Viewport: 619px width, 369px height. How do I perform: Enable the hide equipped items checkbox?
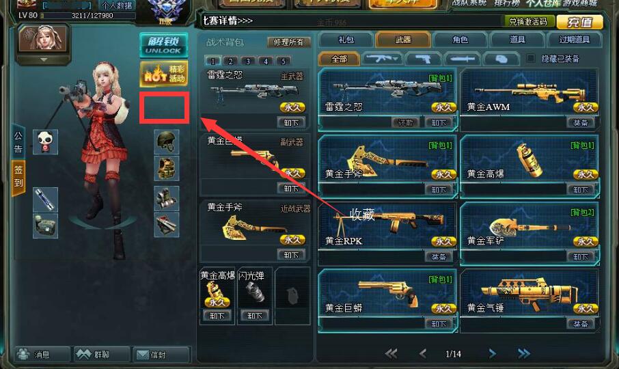click(x=531, y=58)
